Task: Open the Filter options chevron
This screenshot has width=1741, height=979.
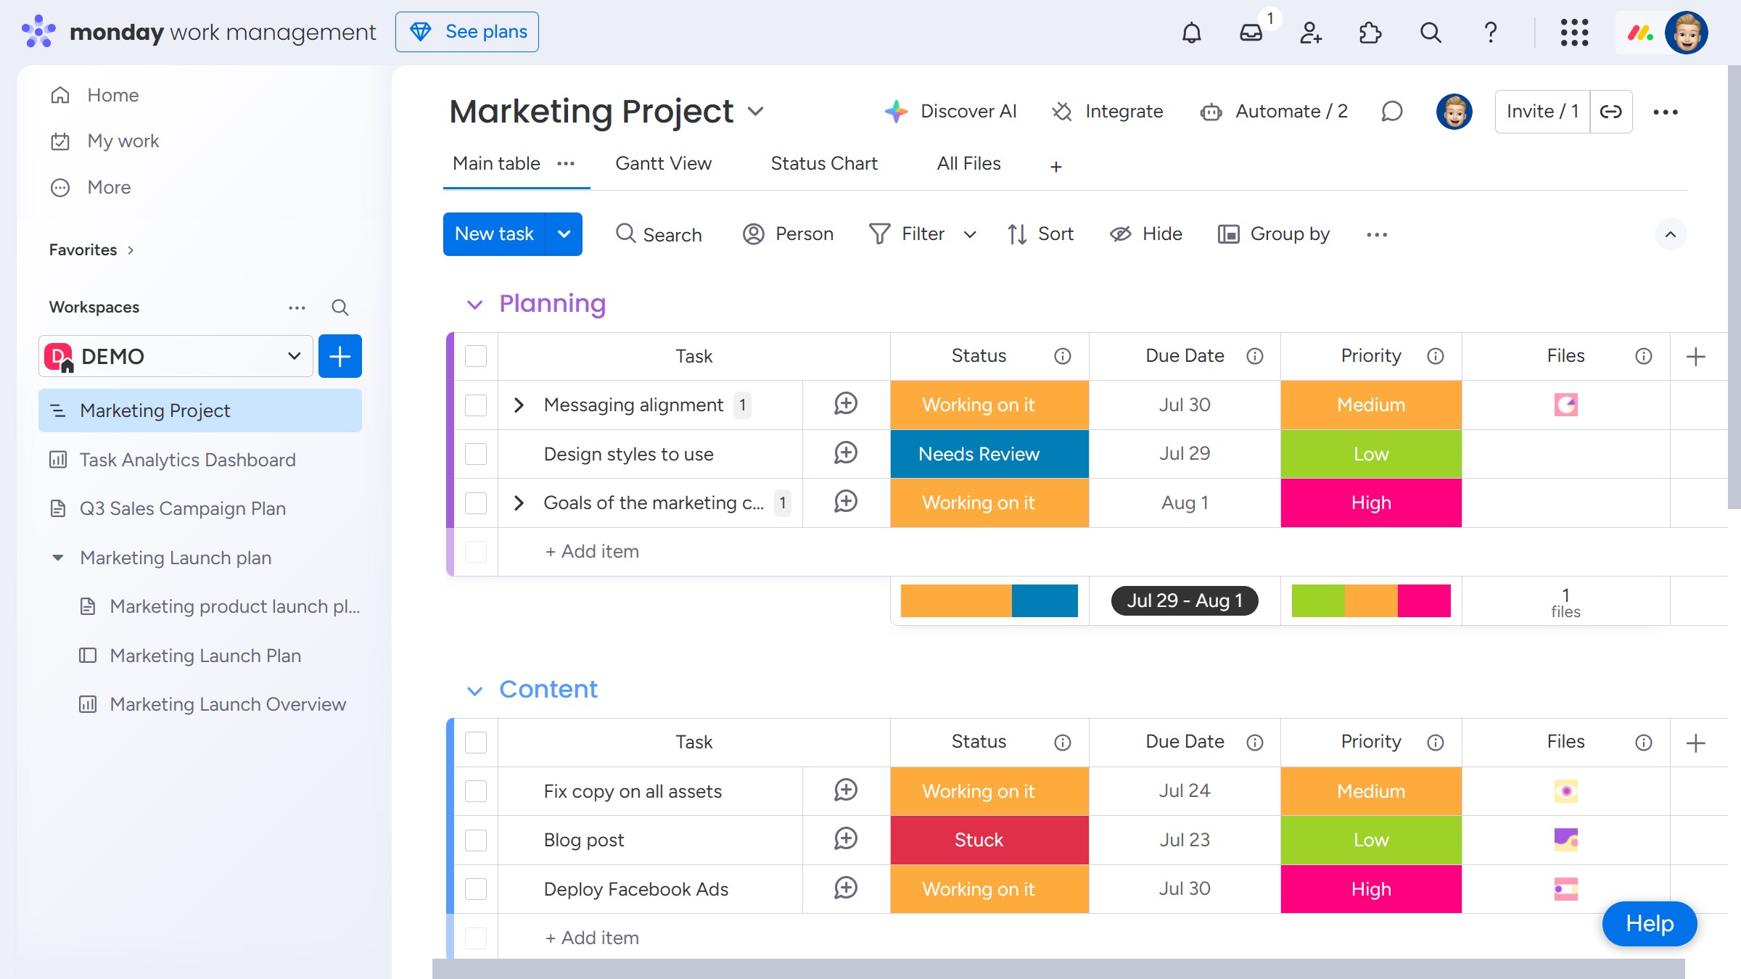Action: tap(970, 234)
